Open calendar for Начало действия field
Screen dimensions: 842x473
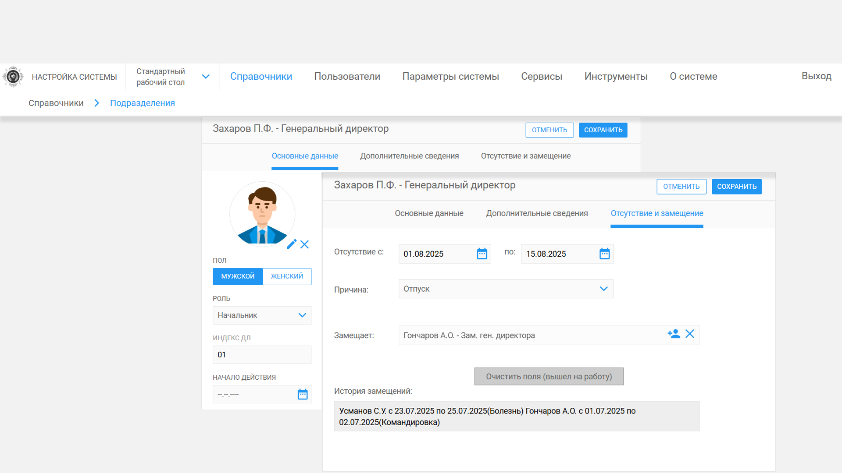coord(303,394)
